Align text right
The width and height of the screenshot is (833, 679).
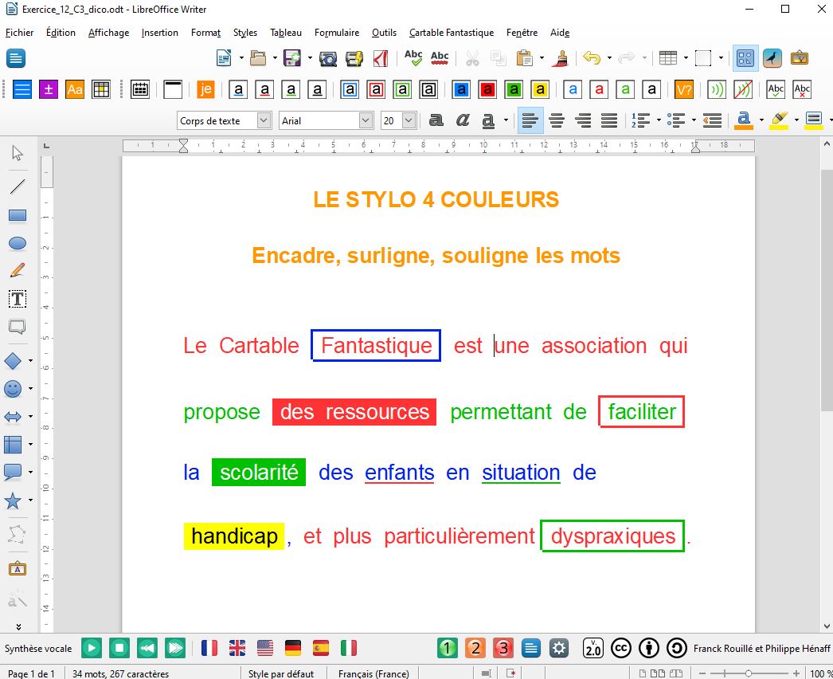(x=583, y=120)
